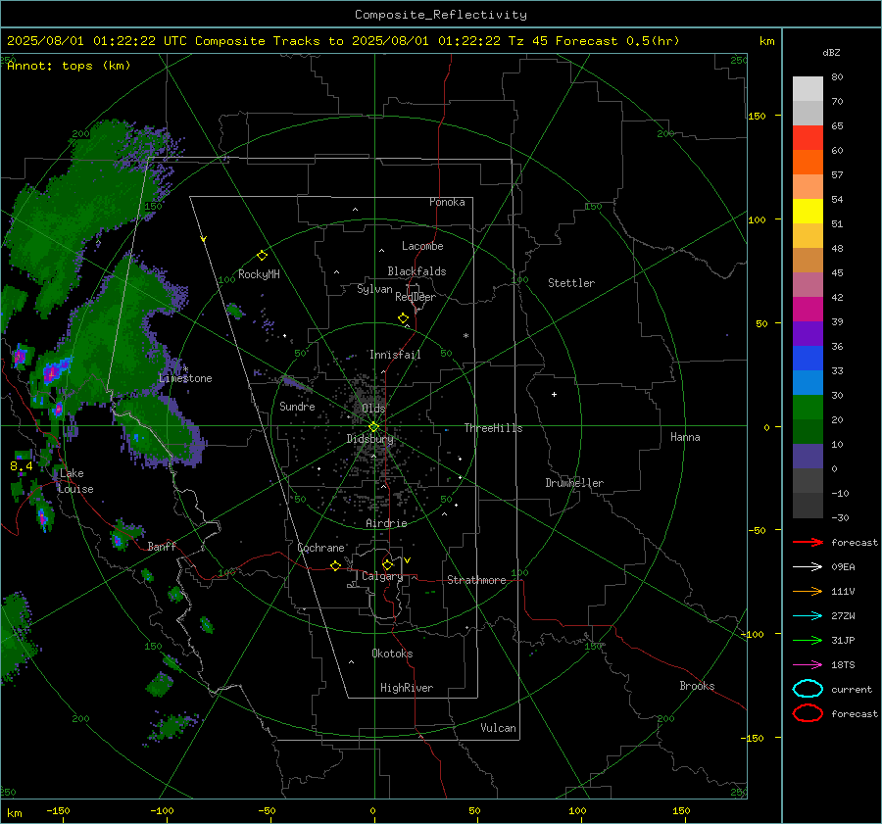Viewport: 882px width, 824px height.
Task: Click the Calgary city label
Action: point(382,576)
